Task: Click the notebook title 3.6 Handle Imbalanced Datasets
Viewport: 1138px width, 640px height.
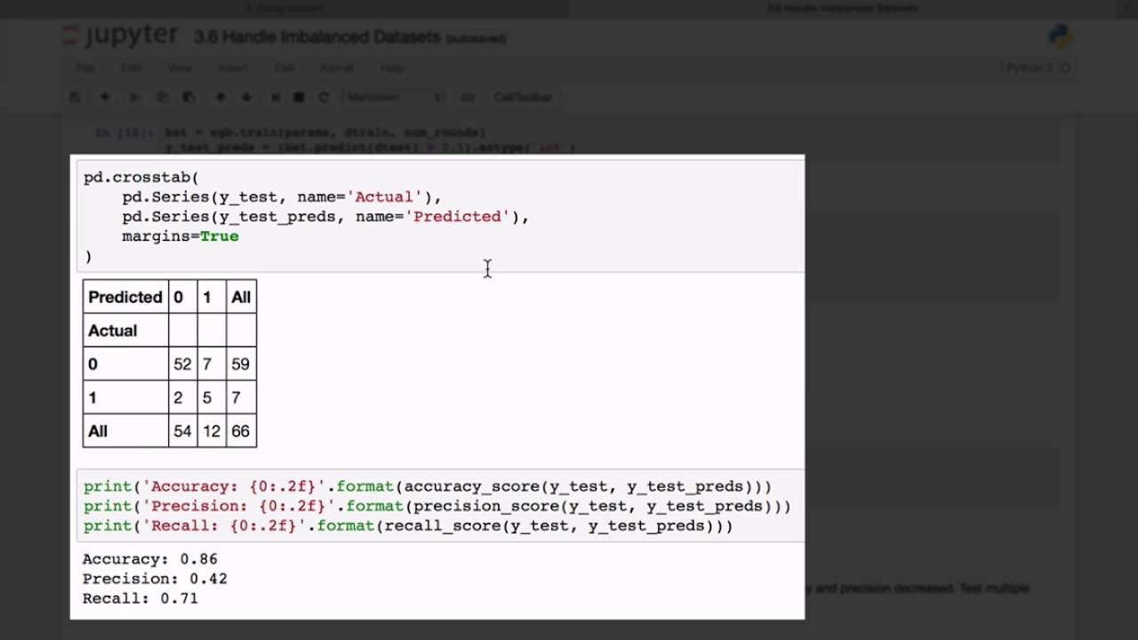Action: [317, 37]
